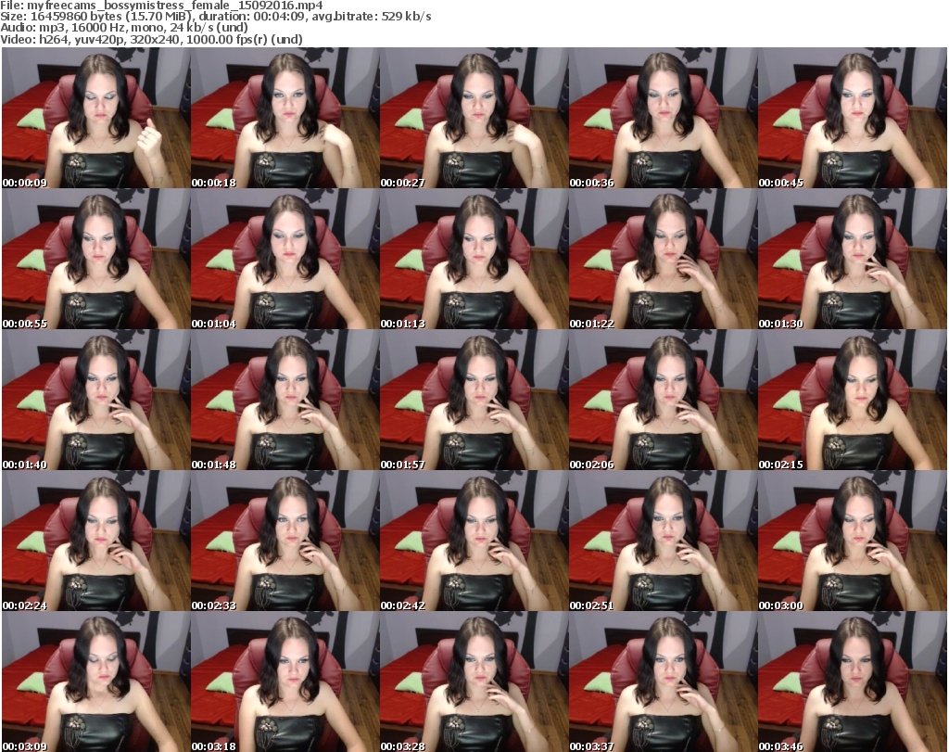Select the thumbnail stamped 00:00:27
The width and height of the screenshot is (949, 752).
pos(474,118)
